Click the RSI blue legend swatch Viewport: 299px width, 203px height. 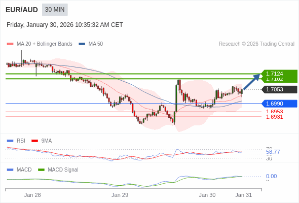click(10, 141)
